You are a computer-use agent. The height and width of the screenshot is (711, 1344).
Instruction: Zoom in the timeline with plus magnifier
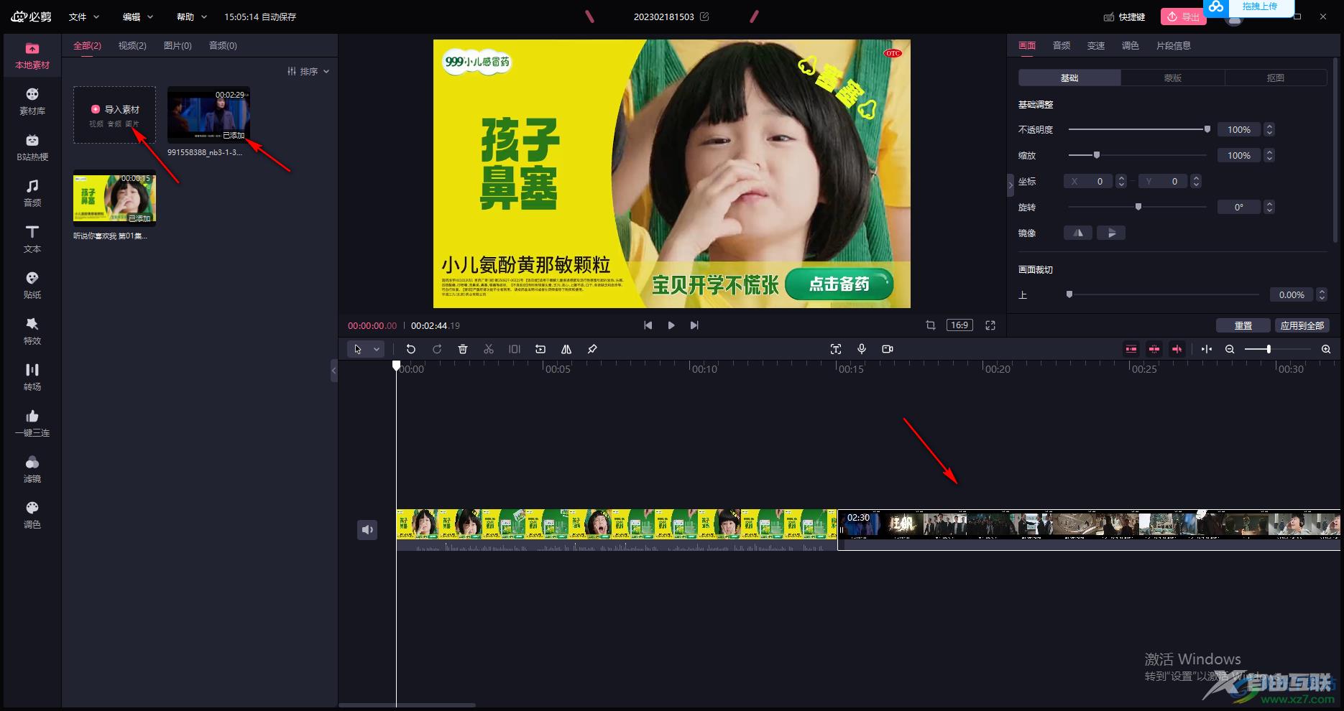1326,349
